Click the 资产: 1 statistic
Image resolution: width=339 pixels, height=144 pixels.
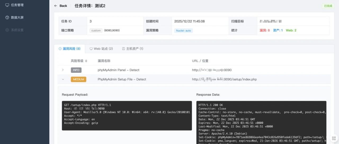point(278,30)
